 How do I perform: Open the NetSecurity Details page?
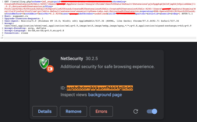coord(45,111)
